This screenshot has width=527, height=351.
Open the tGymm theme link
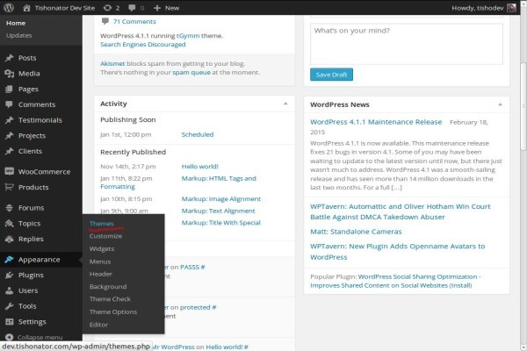188,36
